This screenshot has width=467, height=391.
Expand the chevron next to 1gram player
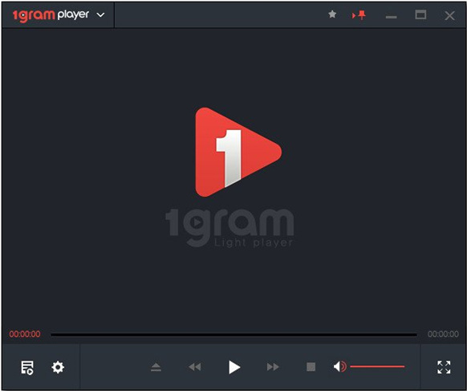pos(100,14)
